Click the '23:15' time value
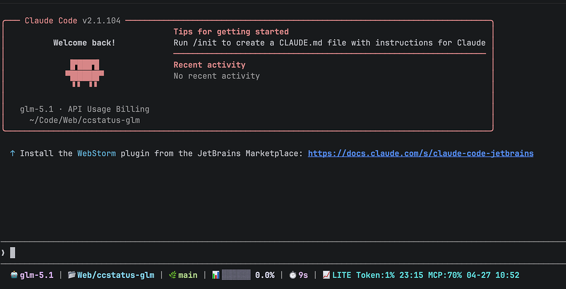 coord(411,275)
